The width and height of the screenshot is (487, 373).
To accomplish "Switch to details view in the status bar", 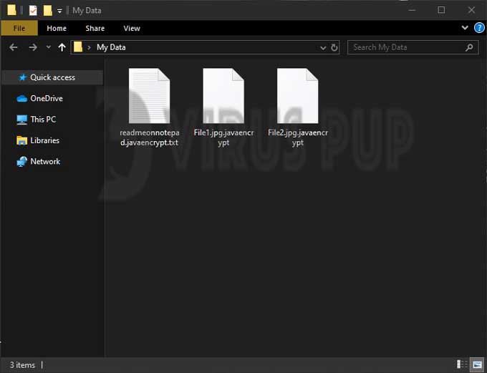I will [463, 364].
